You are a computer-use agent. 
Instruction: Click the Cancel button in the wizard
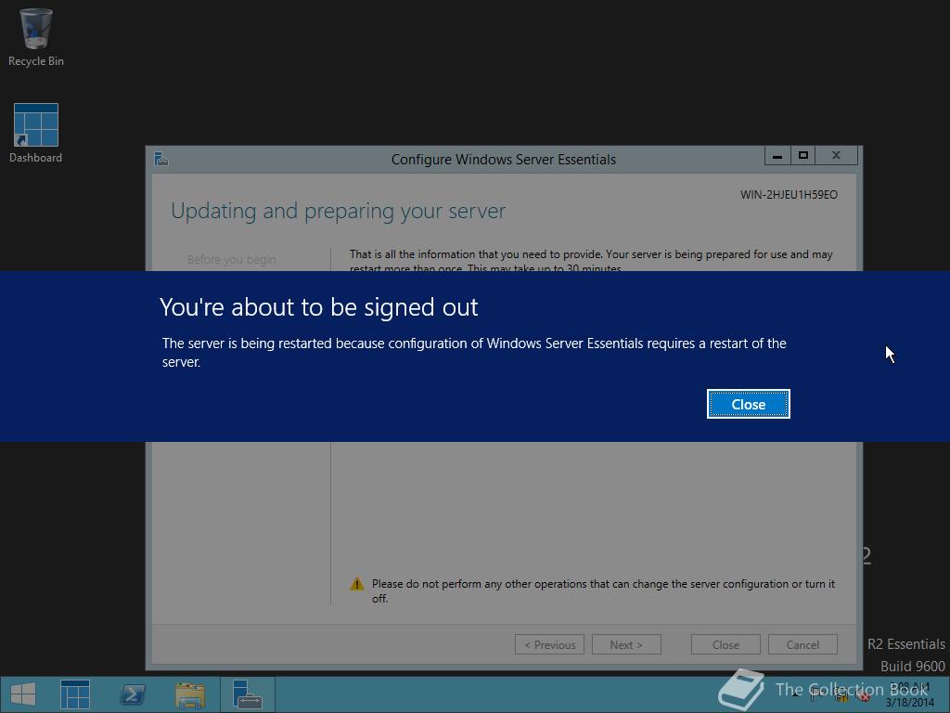802,644
